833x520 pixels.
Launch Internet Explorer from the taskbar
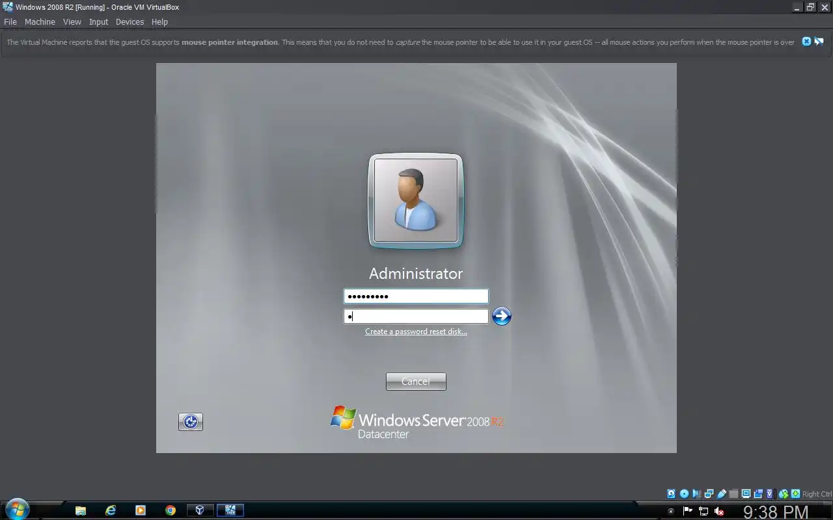click(111, 510)
